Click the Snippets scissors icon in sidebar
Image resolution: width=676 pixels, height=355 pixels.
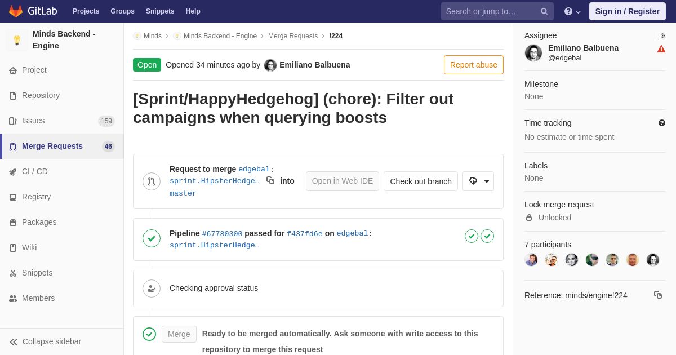pos(13,273)
